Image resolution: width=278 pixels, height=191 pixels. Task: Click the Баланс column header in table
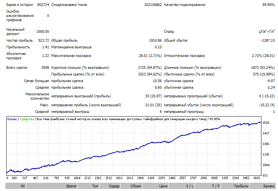pyautogui.click(x=263, y=186)
